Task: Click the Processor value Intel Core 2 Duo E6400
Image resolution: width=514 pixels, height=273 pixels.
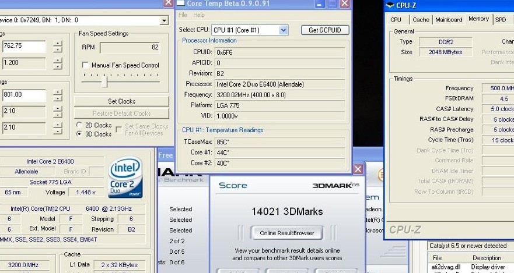Action: point(280,84)
